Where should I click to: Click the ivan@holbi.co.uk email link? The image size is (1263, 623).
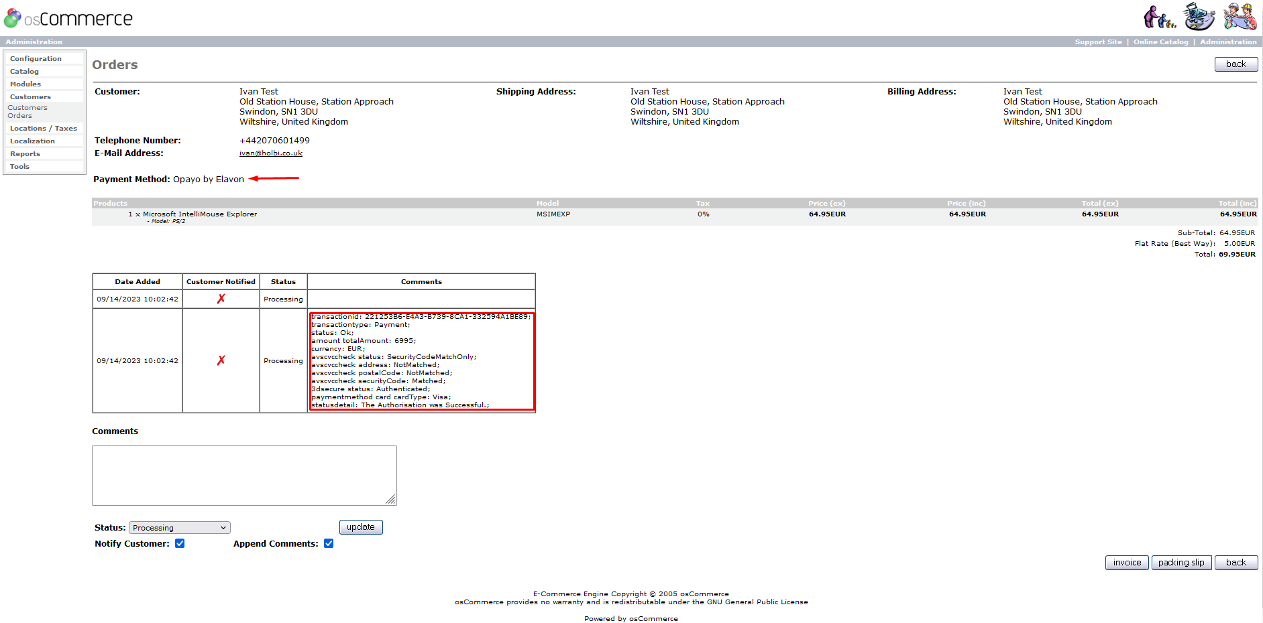point(271,153)
